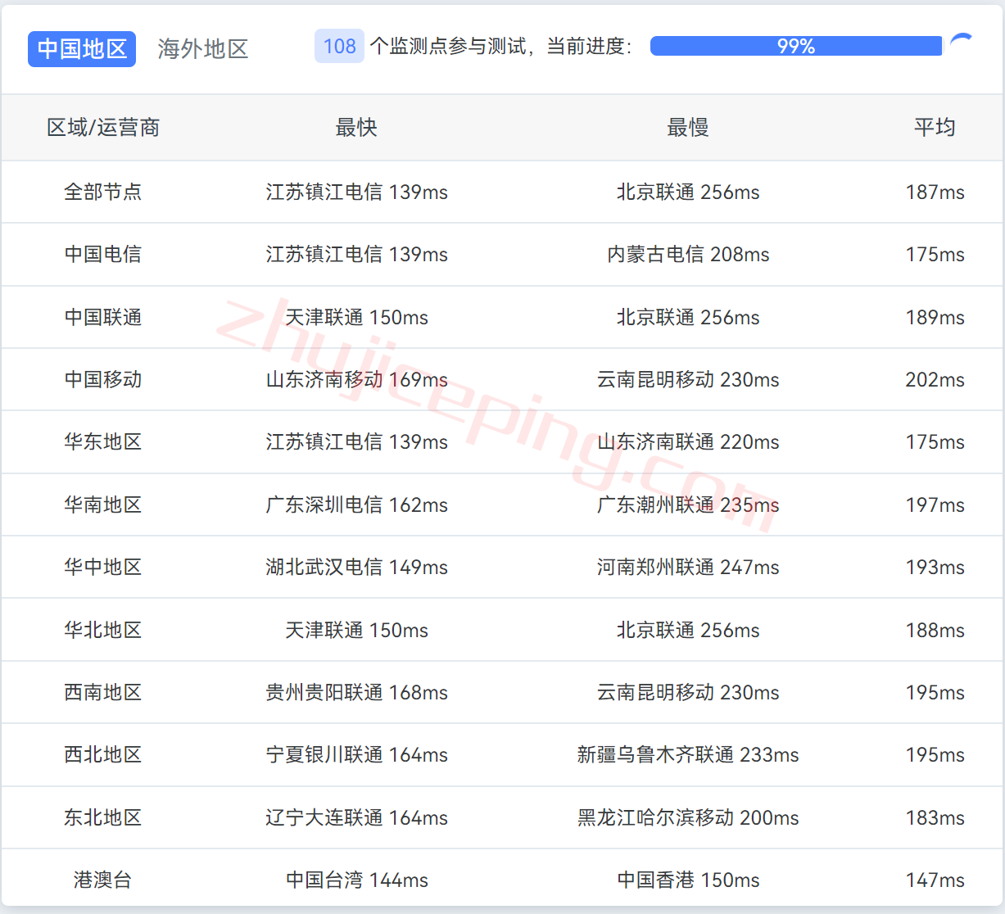Click 广东潮州联通 235ms cell
This screenshot has height=914, width=1005.
pos(688,505)
